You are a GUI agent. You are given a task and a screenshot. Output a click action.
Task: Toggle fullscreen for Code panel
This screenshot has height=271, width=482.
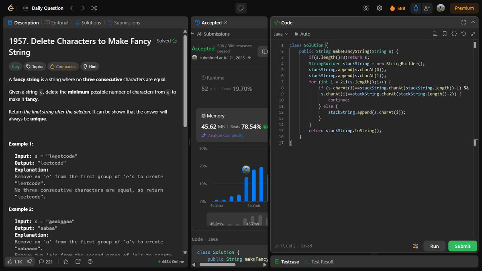tap(464, 22)
